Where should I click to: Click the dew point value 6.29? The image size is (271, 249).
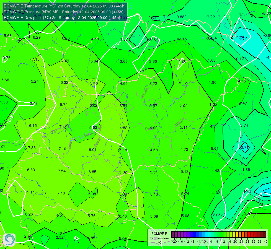point(37,37)
